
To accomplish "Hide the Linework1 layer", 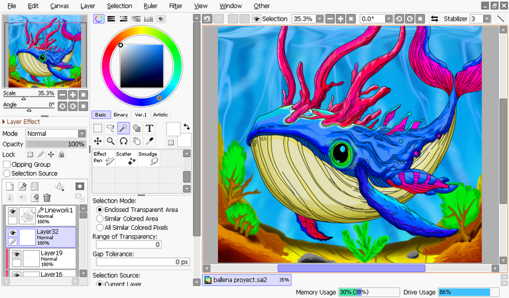I will (13, 212).
